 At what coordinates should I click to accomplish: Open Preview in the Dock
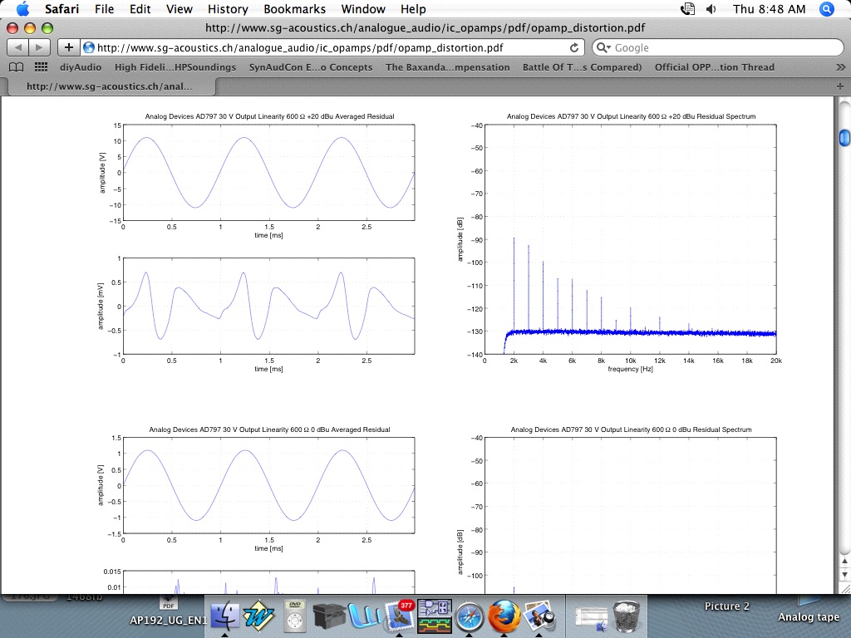pos(539,616)
